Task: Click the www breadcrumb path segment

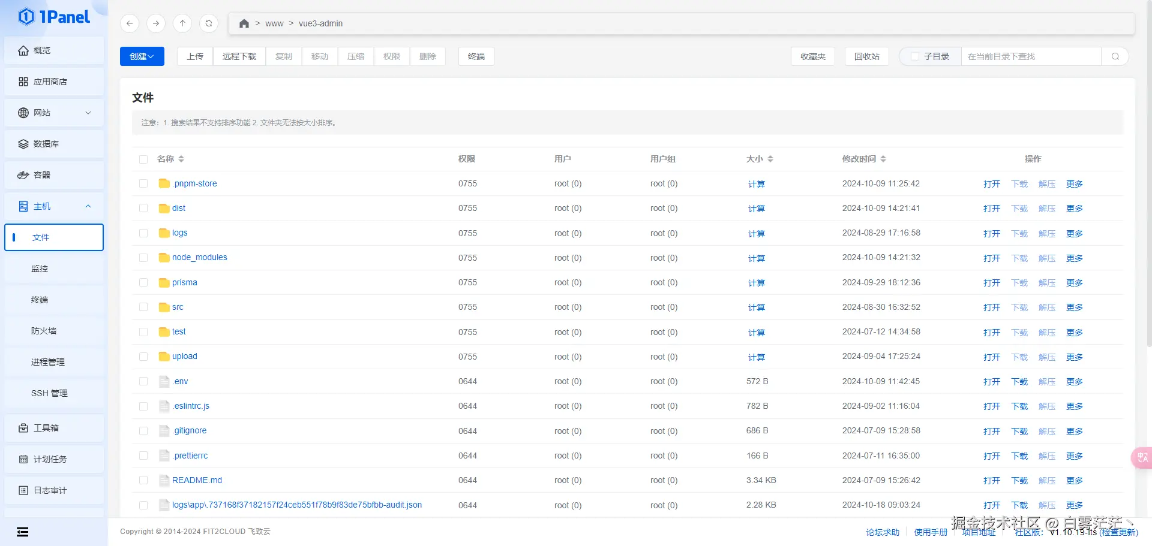Action: pyautogui.click(x=274, y=23)
